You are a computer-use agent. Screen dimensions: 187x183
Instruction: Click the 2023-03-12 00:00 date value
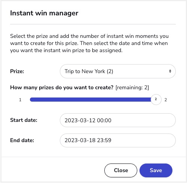click(88, 120)
